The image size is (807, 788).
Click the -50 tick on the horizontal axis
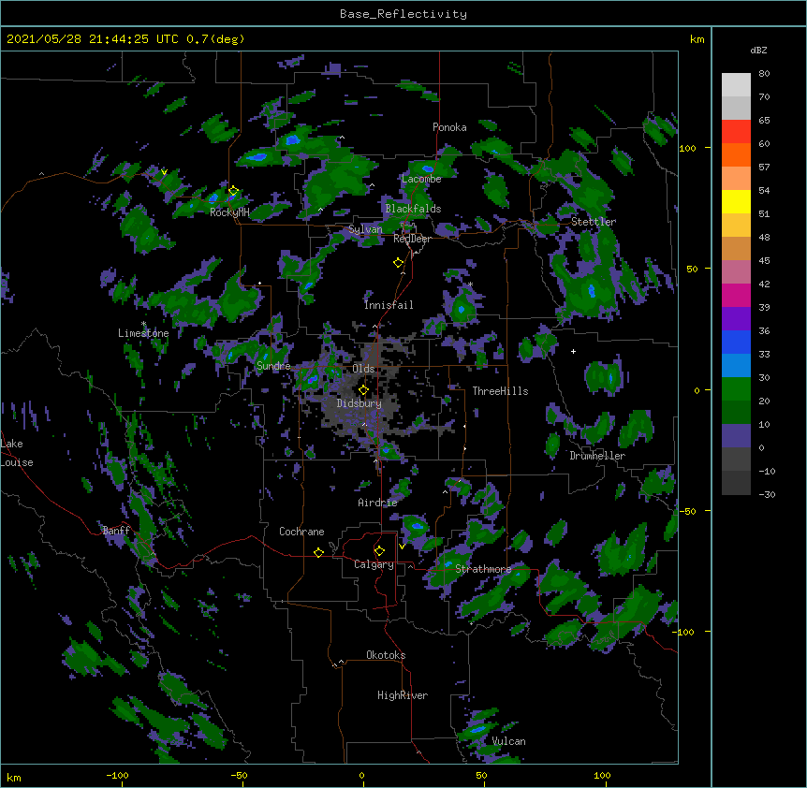tap(239, 775)
